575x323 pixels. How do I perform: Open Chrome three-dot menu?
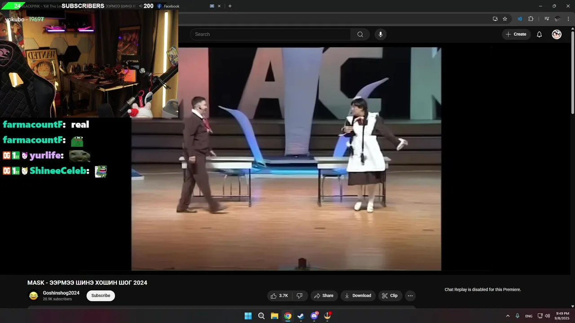pyautogui.click(x=568, y=19)
